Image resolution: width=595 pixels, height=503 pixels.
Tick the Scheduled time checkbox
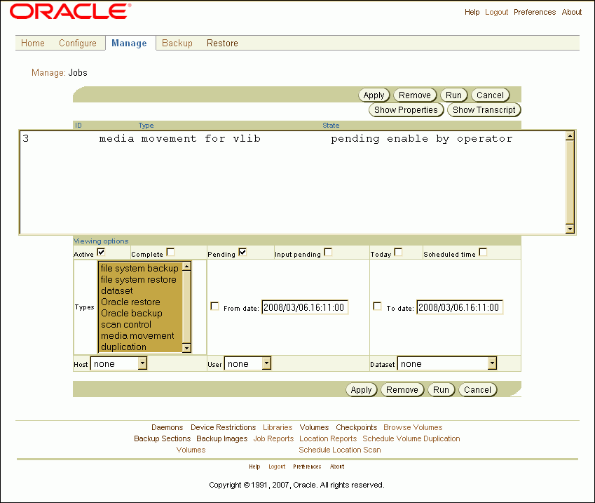(x=483, y=252)
